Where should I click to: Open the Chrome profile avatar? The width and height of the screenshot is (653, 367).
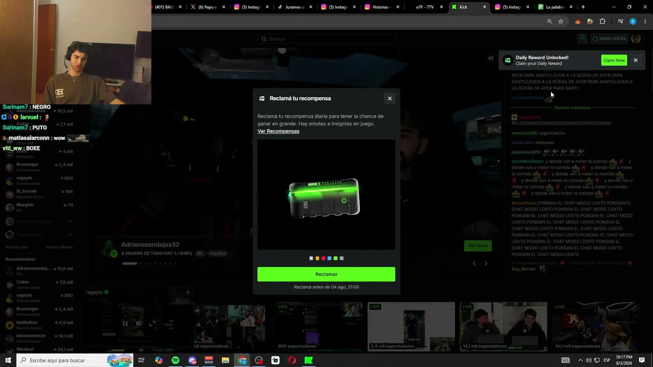coord(633,21)
